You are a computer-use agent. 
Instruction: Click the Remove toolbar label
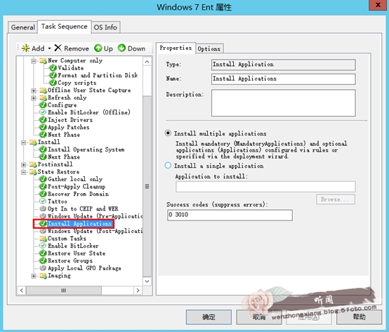pos(77,48)
